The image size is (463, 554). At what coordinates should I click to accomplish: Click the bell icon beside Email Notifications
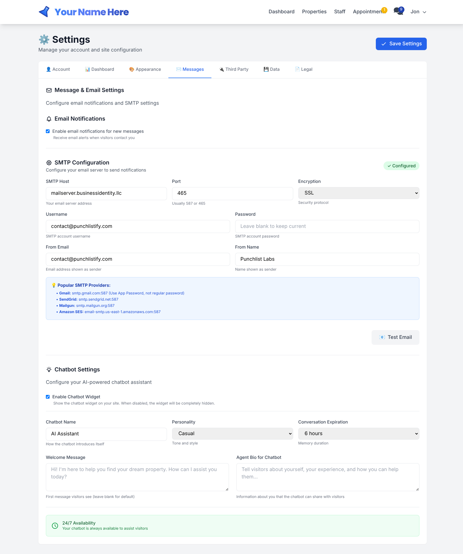click(49, 119)
